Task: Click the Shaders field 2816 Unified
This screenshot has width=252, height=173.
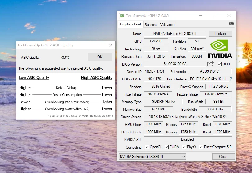Action: click(161, 86)
